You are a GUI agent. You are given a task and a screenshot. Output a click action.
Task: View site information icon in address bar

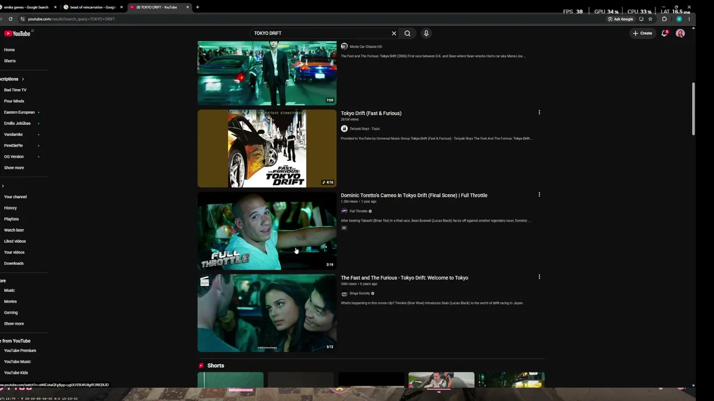tap(22, 19)
